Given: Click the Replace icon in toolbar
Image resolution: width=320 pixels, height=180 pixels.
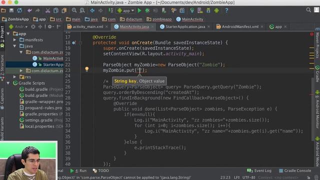Looking at the screenshot, I should tap(82, 10).
